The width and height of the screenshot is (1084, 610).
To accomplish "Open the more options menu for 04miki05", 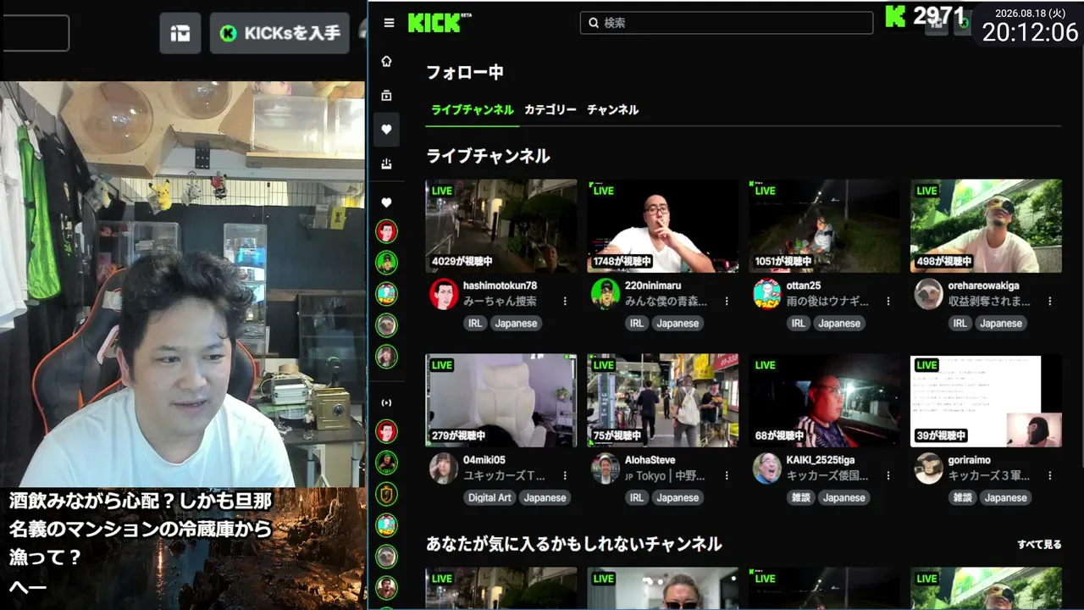I will point(565,475).
